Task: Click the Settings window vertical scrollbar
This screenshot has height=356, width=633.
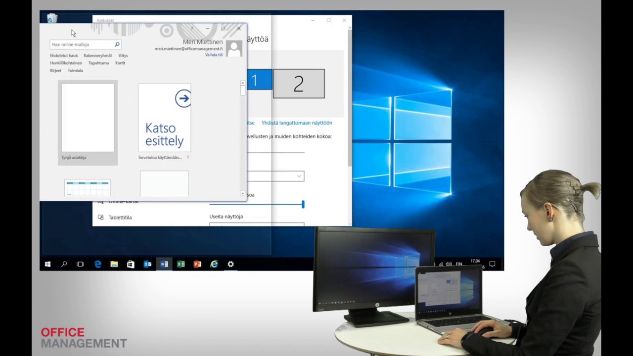Action: click(x=350, y=99)
